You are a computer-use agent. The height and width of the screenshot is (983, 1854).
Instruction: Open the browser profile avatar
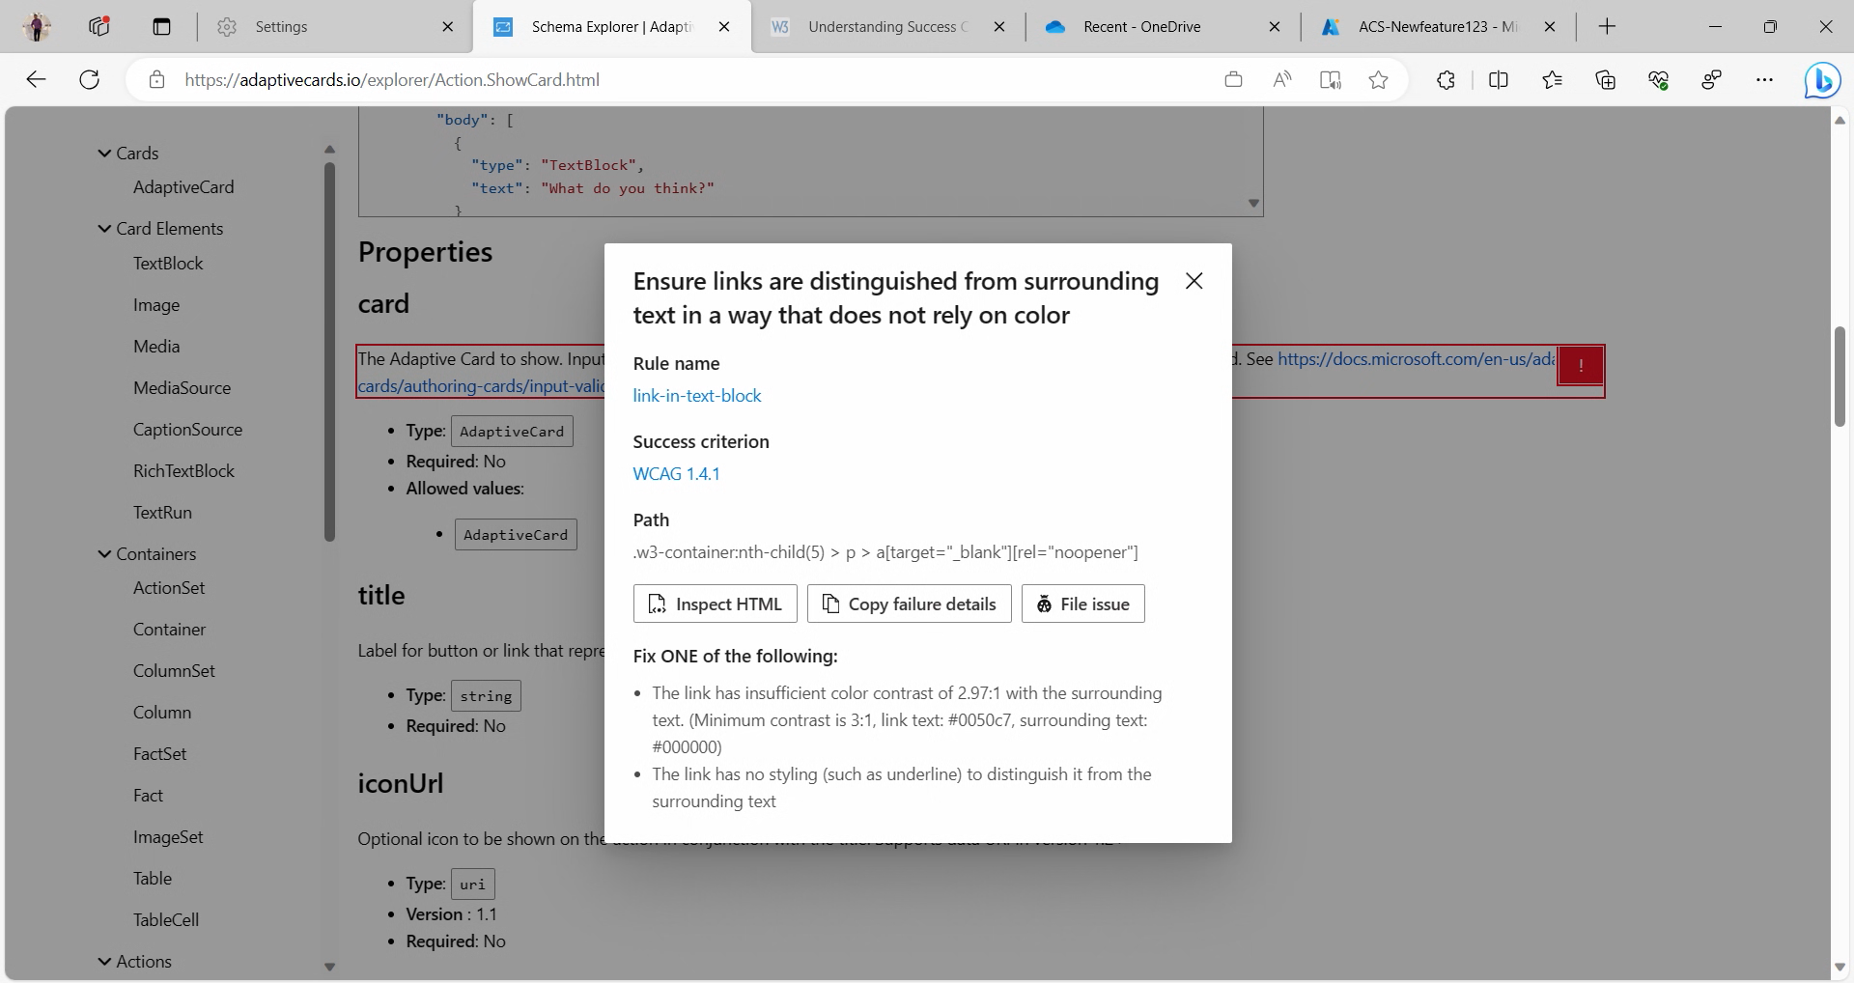(x=36, y=26)
